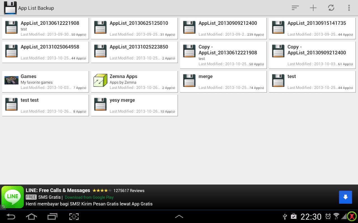Tap "LINE: Free Calls & Messages" ad title

pos(58,190)
